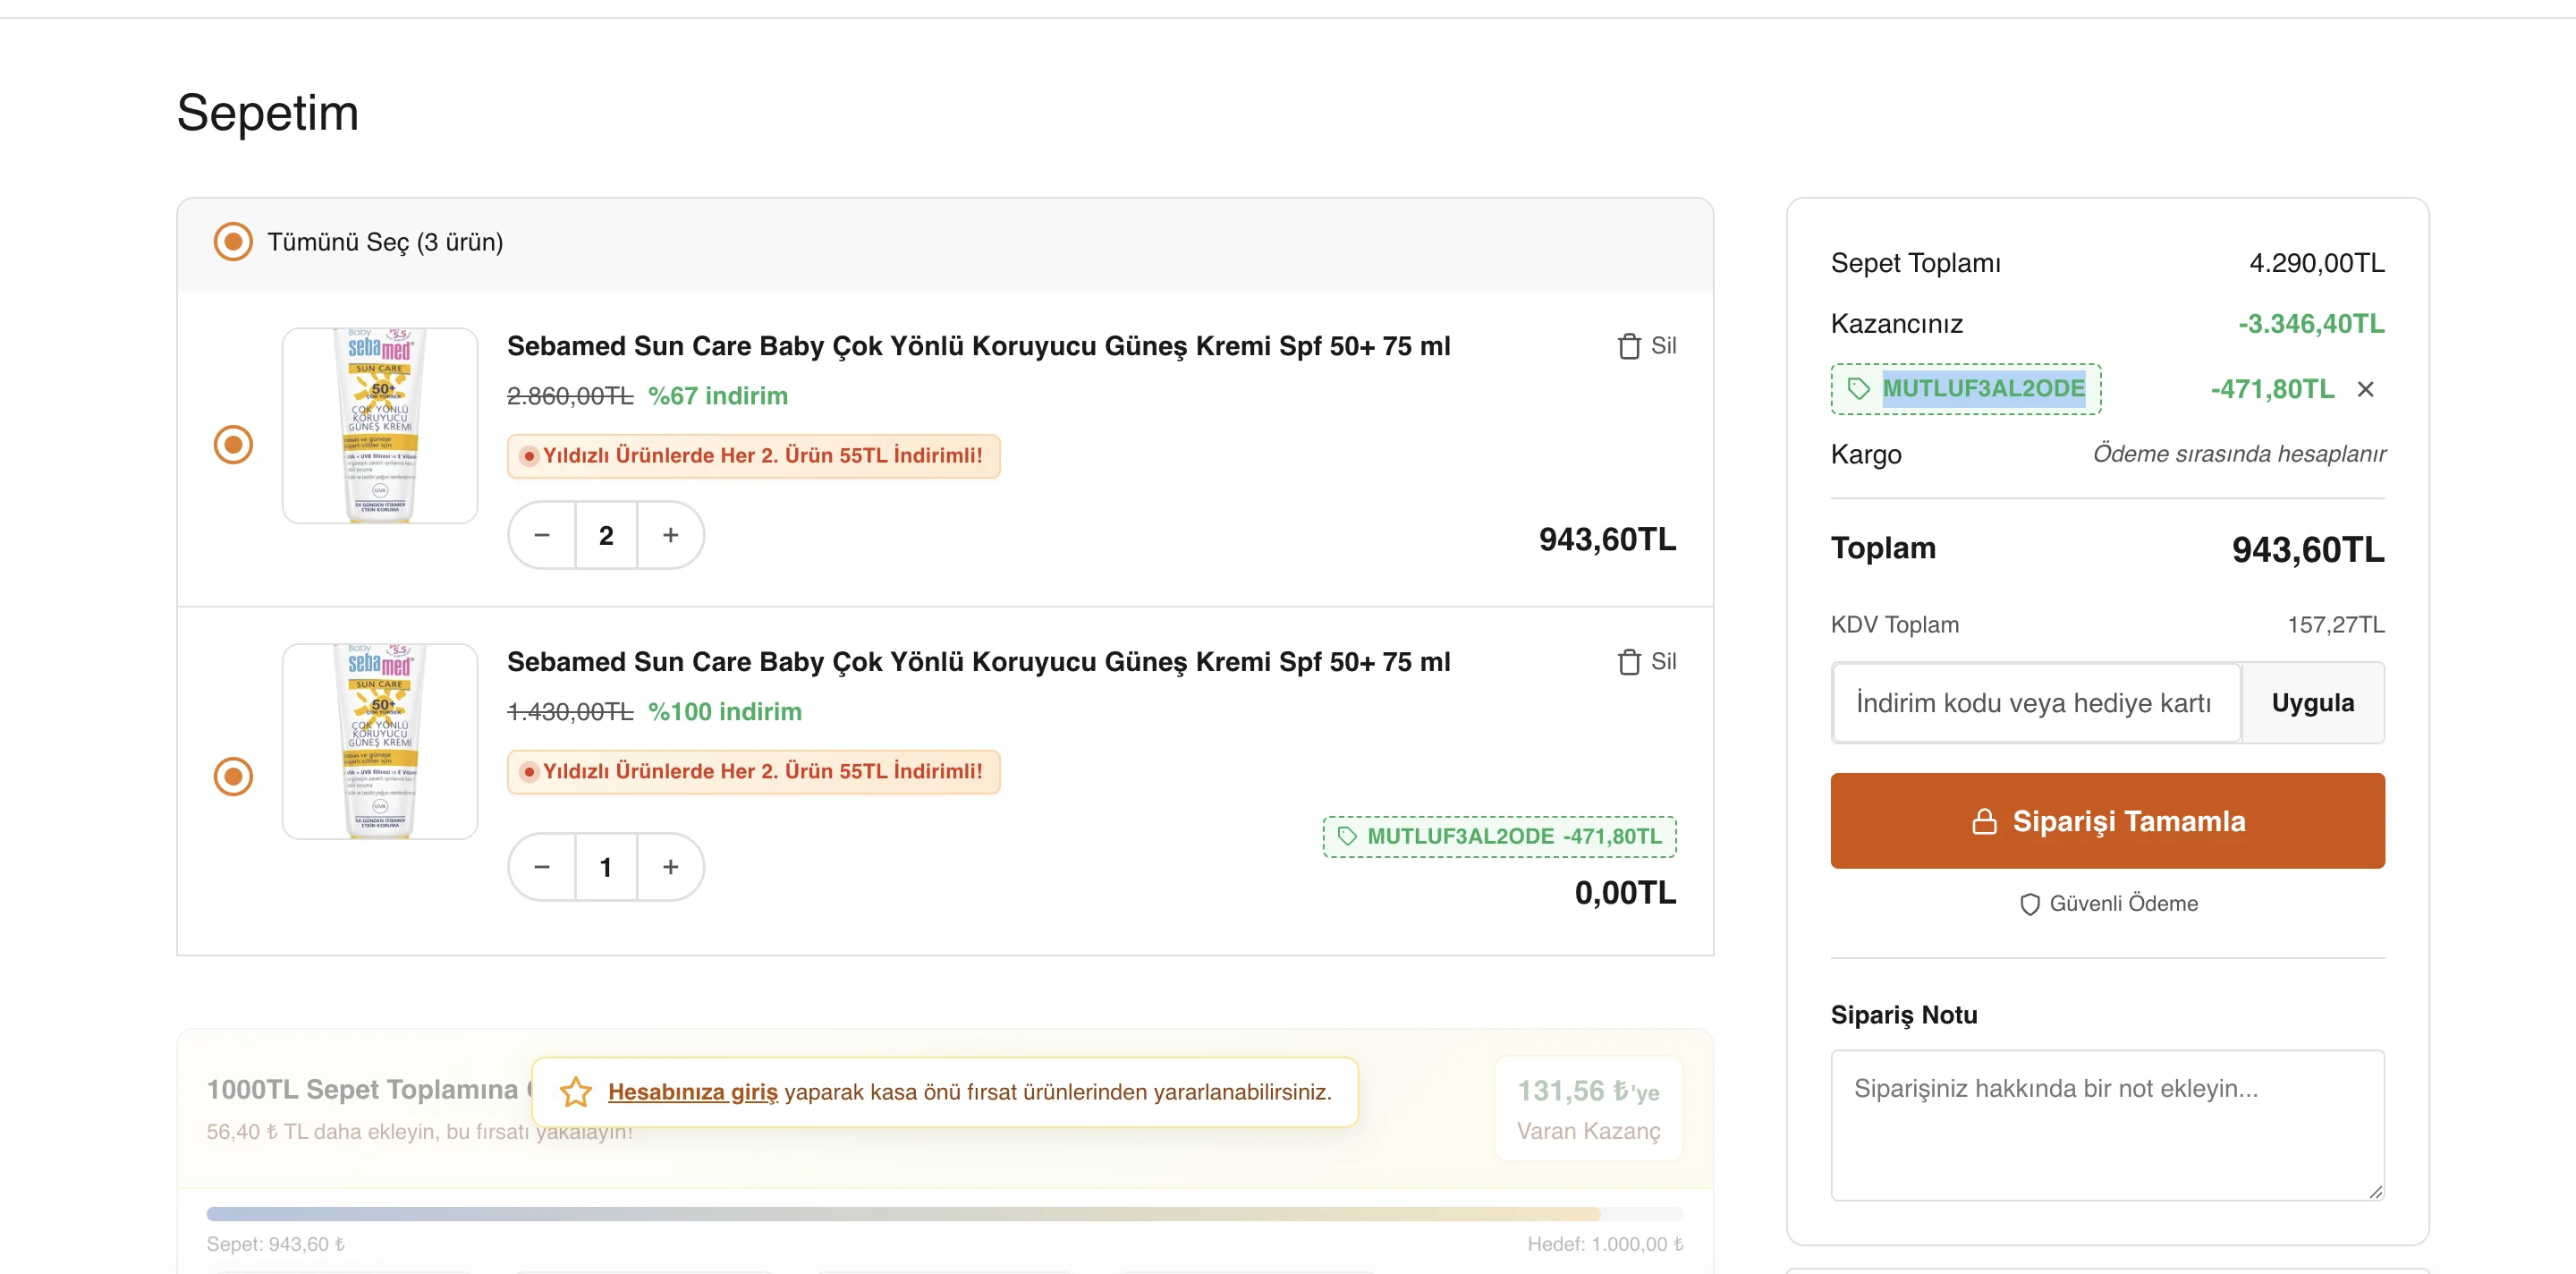Click the quantity value 1 of second item
2576x1274 pixels.
point(606,867)
